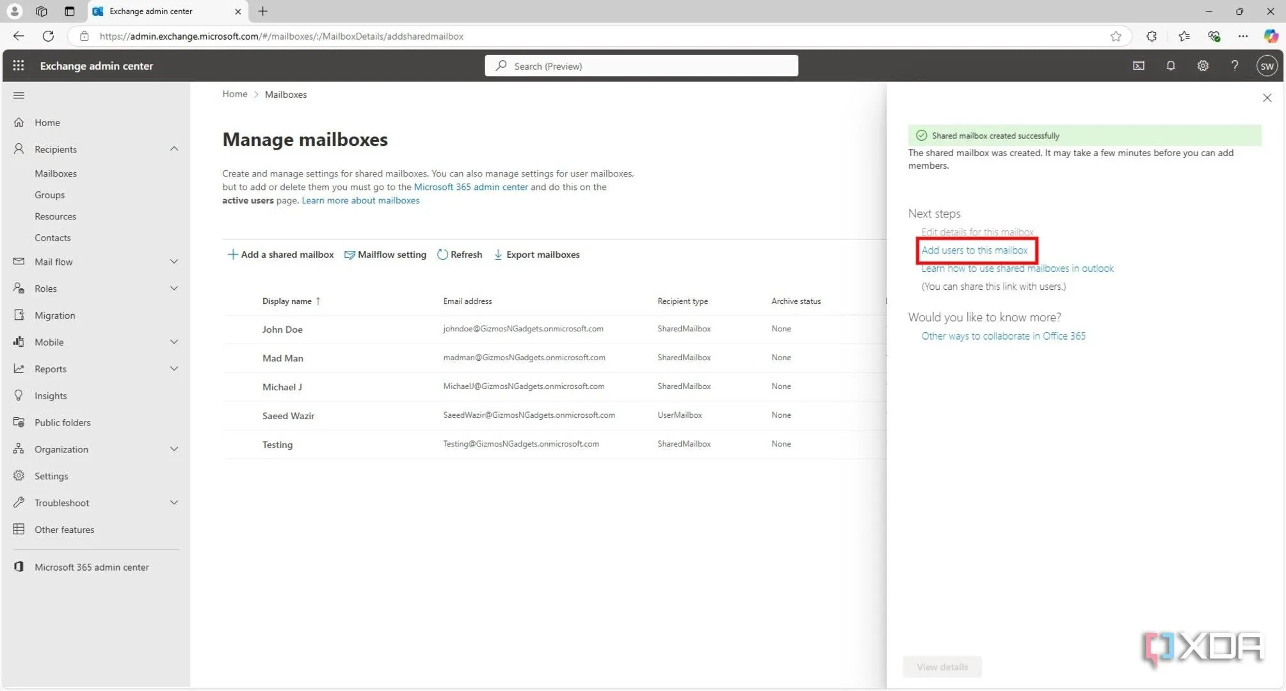1286x691 pixels.
Task: Click Other ways to collaborate in Office 365
Action: point(1003,335)
